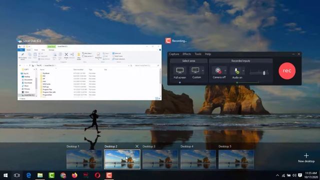Open the battery status tray icon
This screenshot has height=180, width=320.
click(x=289, y=175)
